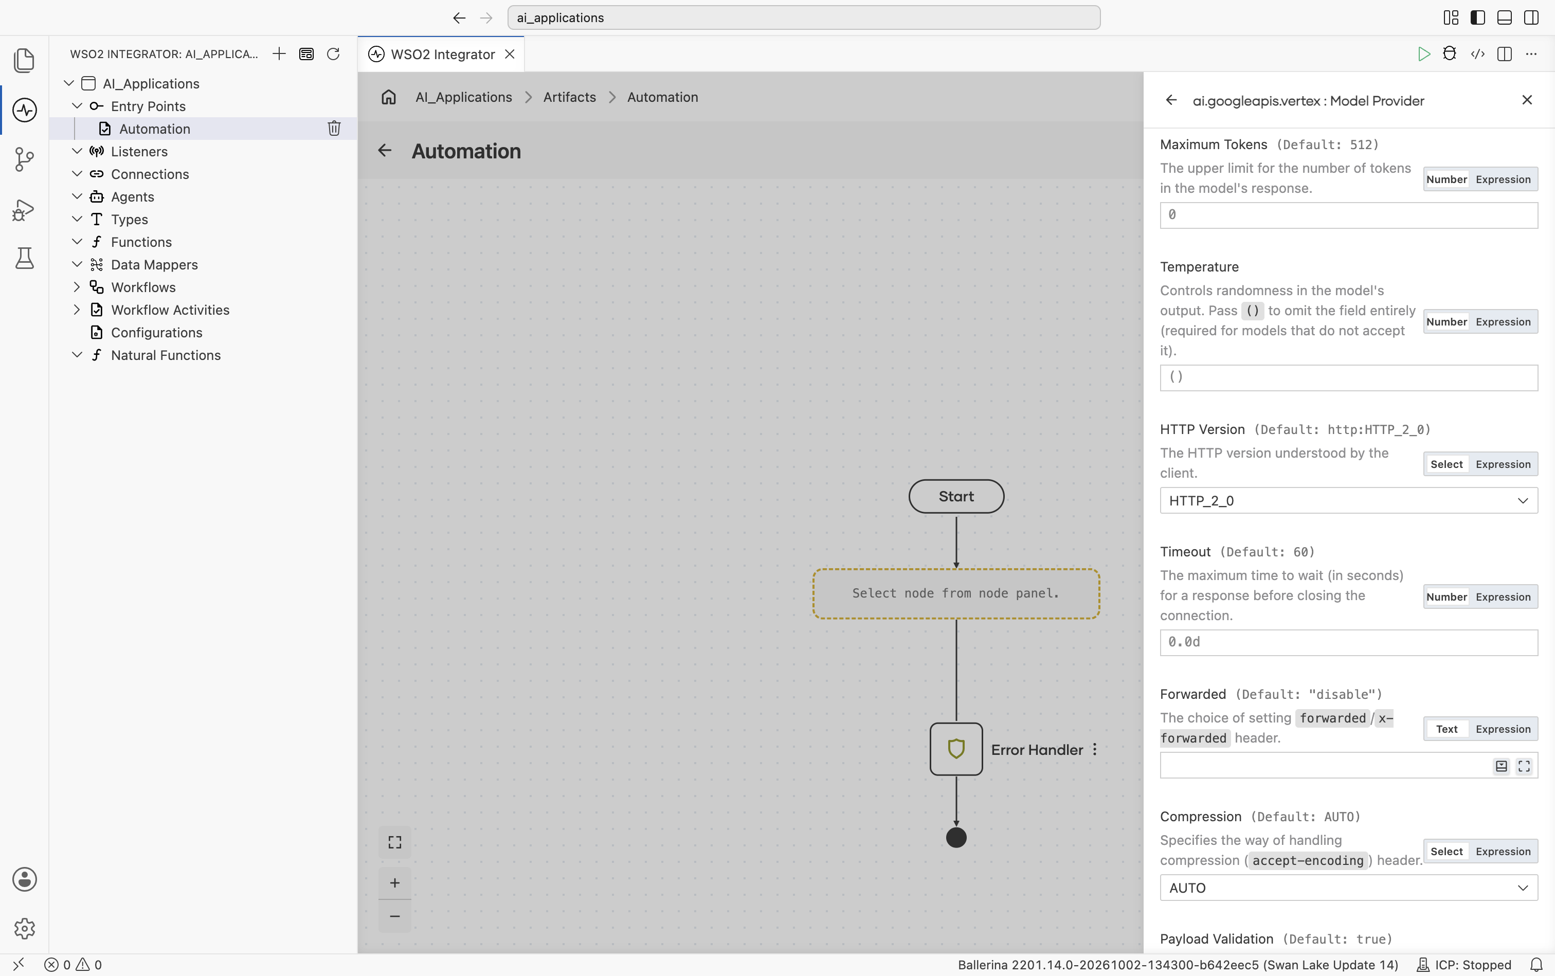Open Run and Debug view icon
Viewport: 1555px width, 976px height.
tap(23, 210)
